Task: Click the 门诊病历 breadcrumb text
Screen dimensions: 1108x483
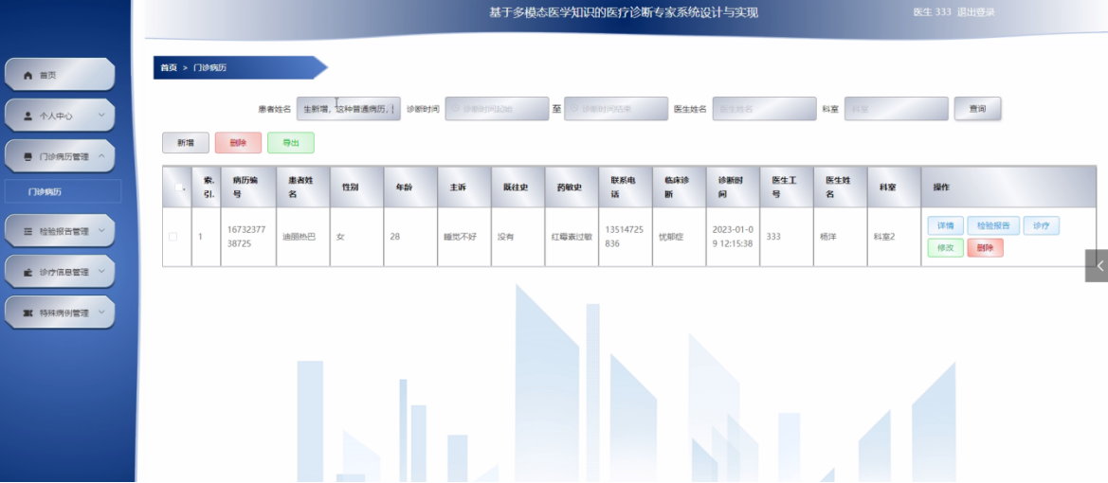Action: [209, 68]
